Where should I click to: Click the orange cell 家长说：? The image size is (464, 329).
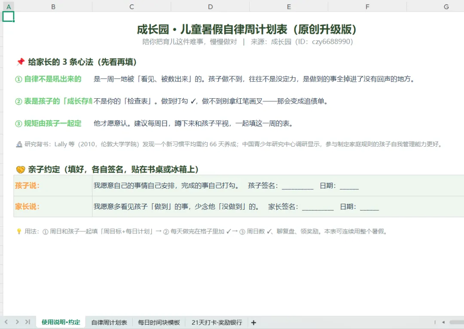pos(53,206)
